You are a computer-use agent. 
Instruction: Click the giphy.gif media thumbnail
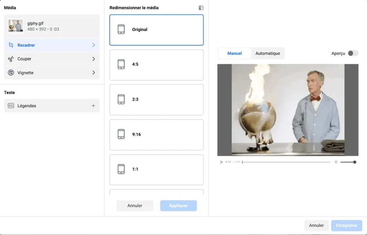16,26
